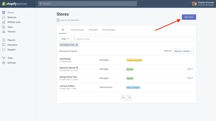Click the log out sessions arrow icon
The height and width of the screenshot is (121, 216).
point(58,20)
